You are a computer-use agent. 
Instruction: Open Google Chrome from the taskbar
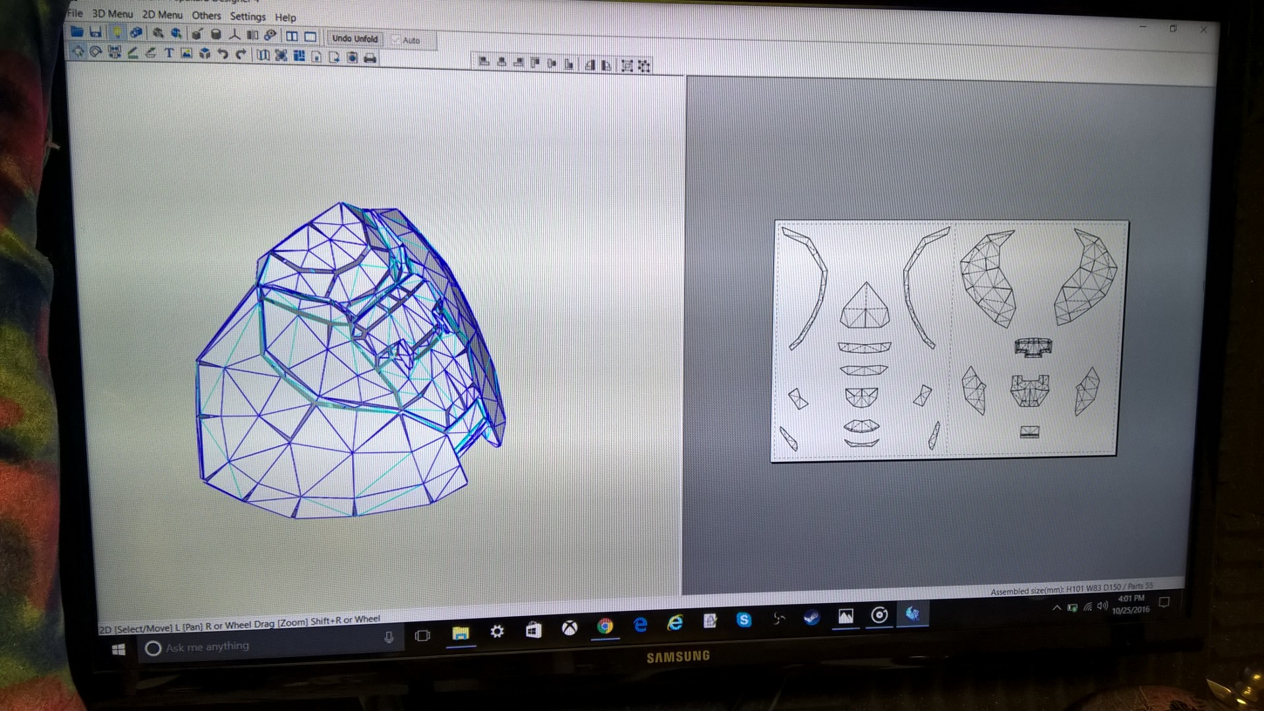point(605,627)
